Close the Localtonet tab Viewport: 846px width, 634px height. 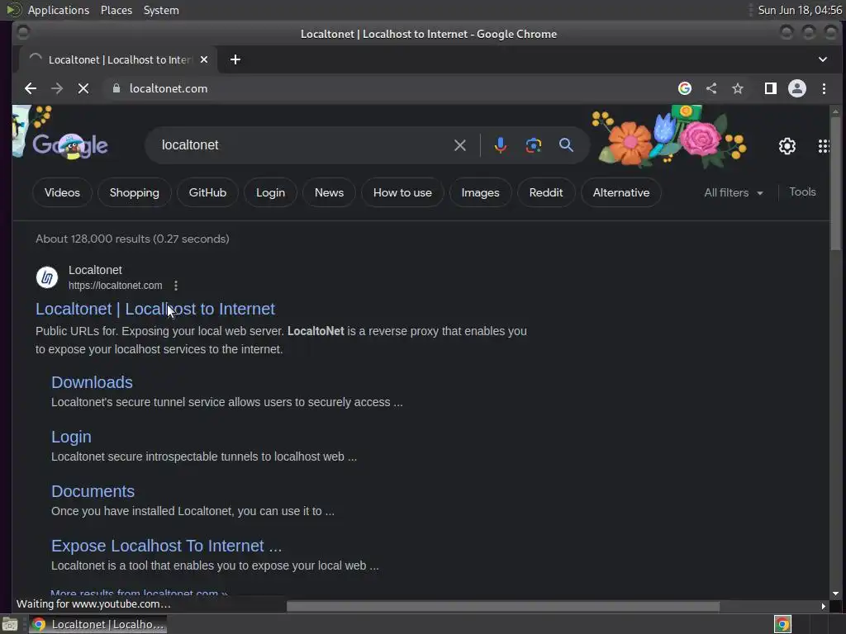204,59
